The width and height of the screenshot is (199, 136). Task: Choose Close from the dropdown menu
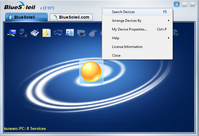point(137,56)
